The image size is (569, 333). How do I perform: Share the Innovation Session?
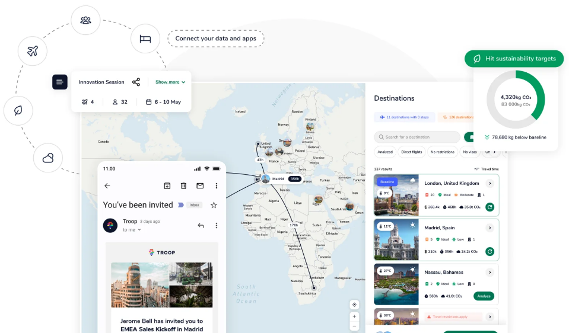[136, 82]
